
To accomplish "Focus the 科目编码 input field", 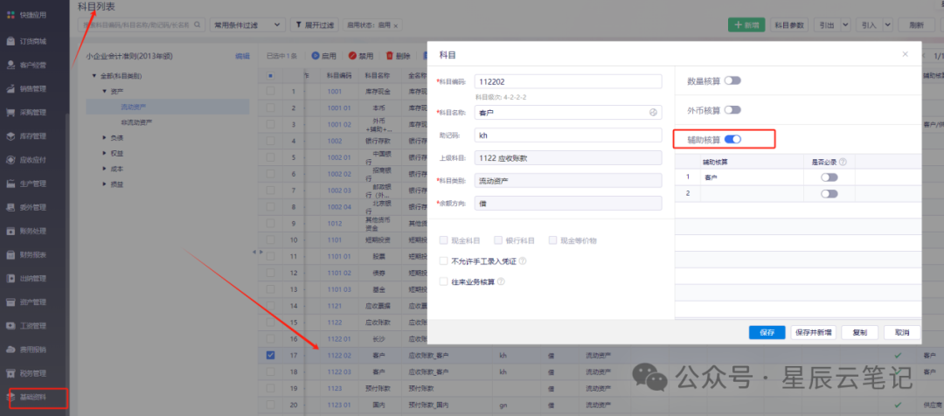I will (x=568, y=81).
